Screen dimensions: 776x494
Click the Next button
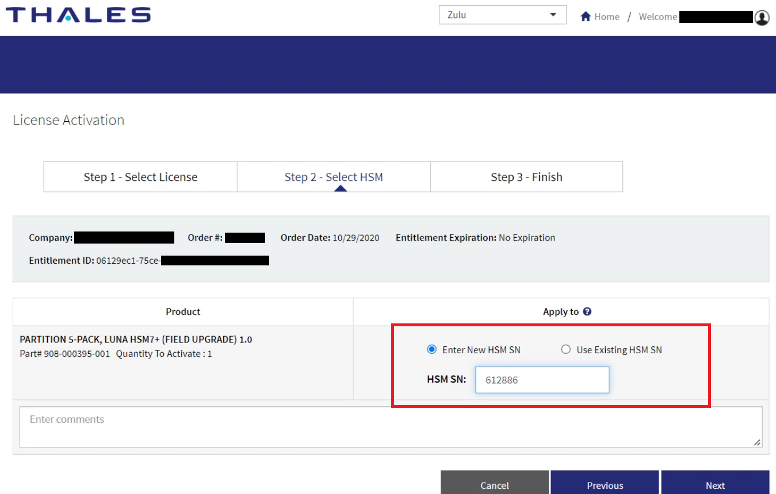click(x=715, y=483)
